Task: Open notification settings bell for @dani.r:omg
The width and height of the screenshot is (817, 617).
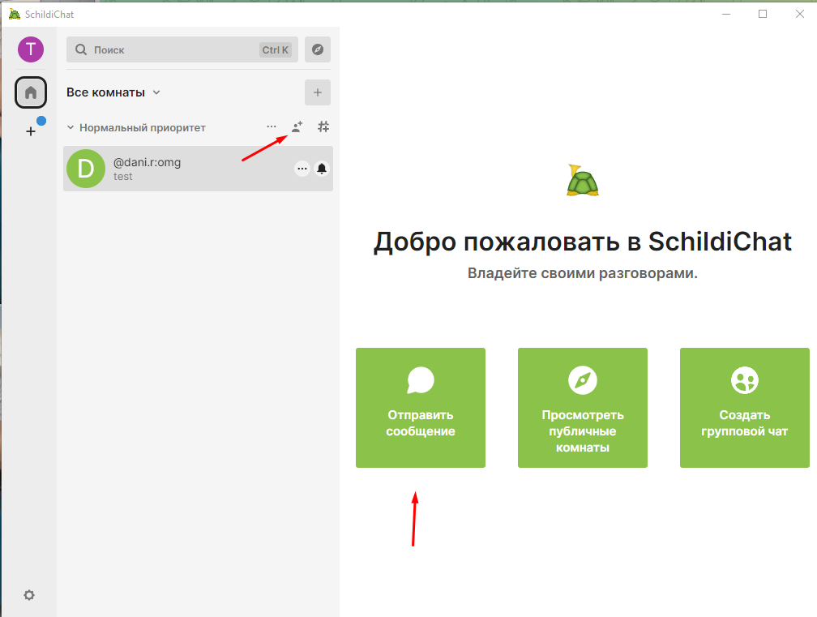Action: (322, 169)
